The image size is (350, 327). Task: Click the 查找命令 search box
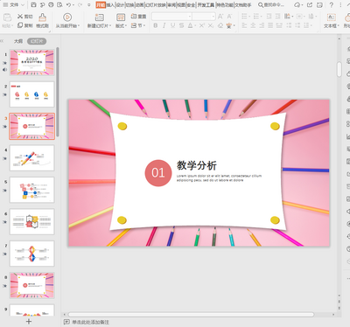[x=271, y=5]
